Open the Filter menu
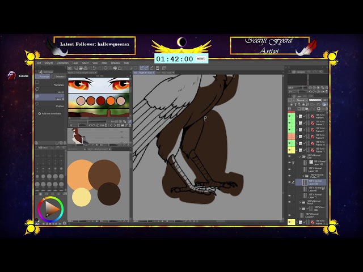This screenshot has width=363, height=272. (104, 63)
